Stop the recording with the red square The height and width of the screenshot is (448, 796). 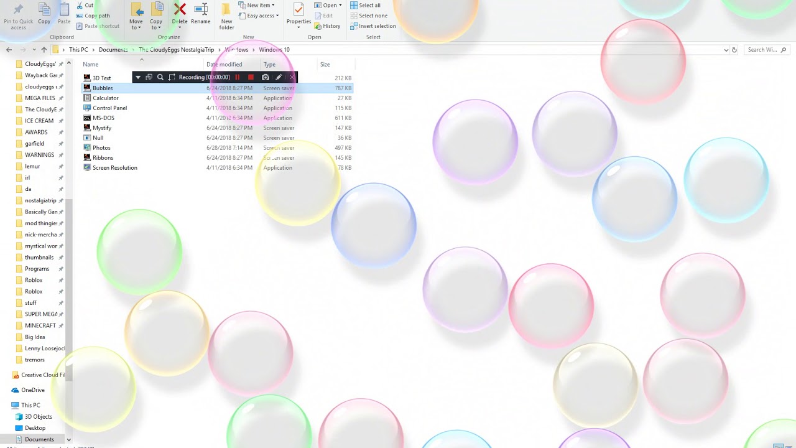click(x=251, y=77)
